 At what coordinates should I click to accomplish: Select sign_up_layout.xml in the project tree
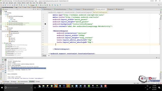[15, 33]
